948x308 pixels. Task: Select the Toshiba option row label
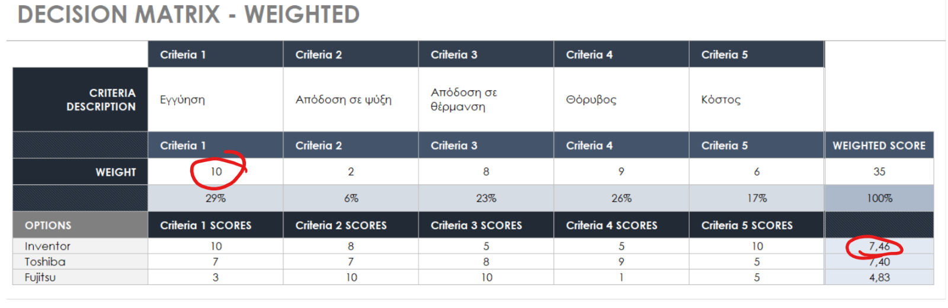point(80,261)
